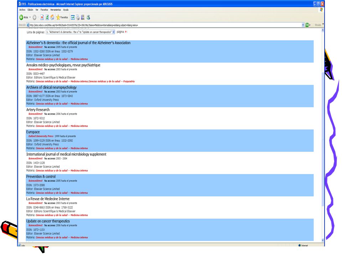
Task: Click inside the address URL field
Action: 165,25
